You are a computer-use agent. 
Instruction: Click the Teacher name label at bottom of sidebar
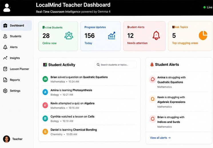click(17, 139)
